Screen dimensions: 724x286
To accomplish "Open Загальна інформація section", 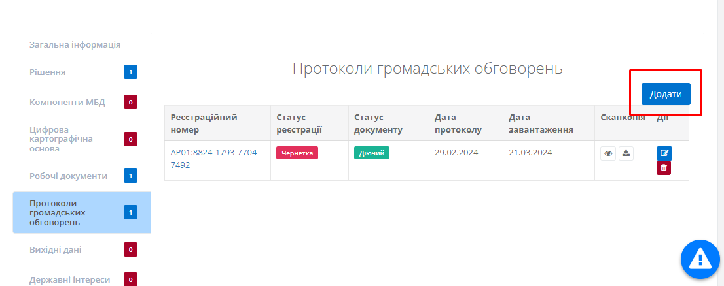I will coord(75,45).
